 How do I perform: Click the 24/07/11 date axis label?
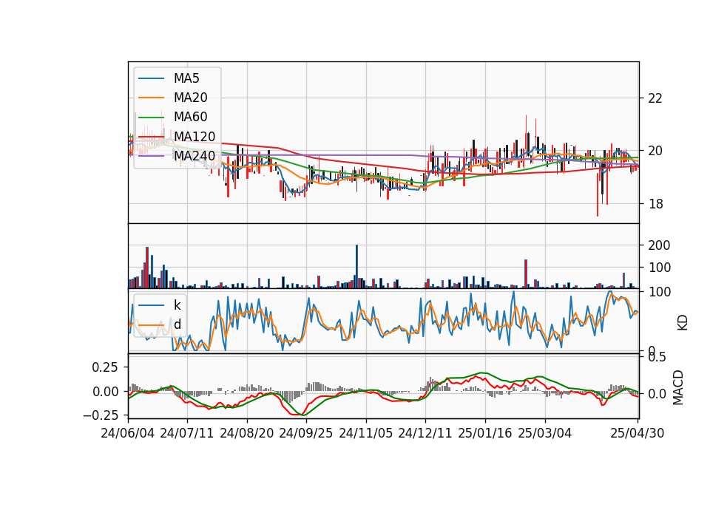tap(187, 433)
